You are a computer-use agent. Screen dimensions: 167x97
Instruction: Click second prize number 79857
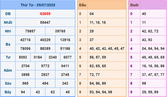[x=30, y=31]
